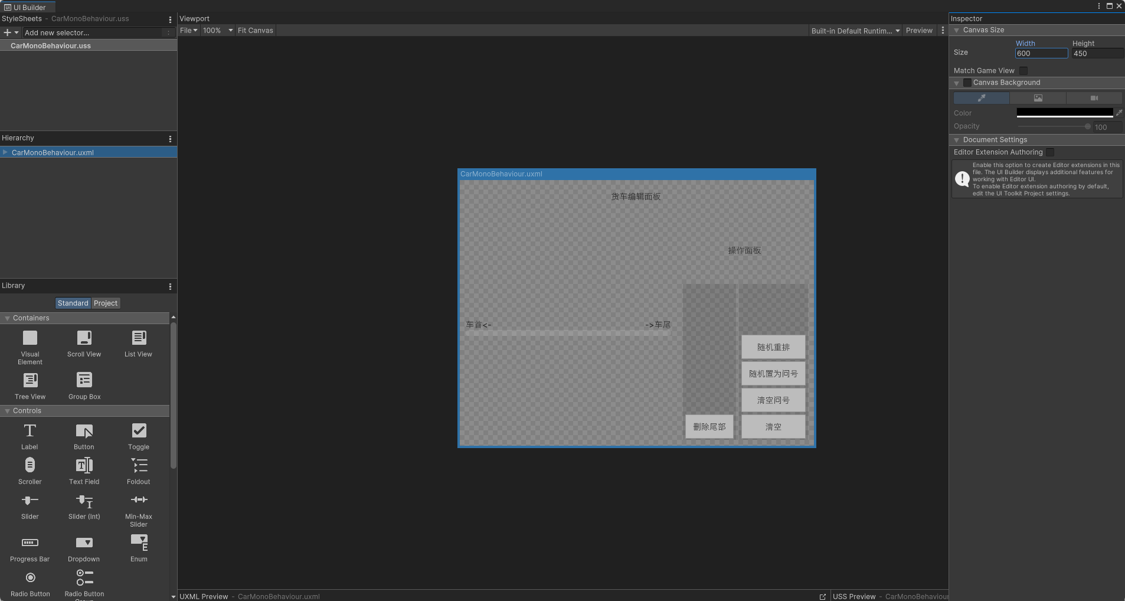The image size is (1125, 601).
Task: Select the Group Box container icon
Action: coord(84,380)
